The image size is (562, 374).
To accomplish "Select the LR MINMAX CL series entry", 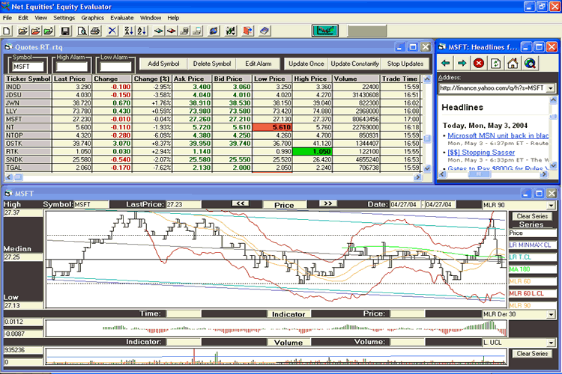I will 532,245.
